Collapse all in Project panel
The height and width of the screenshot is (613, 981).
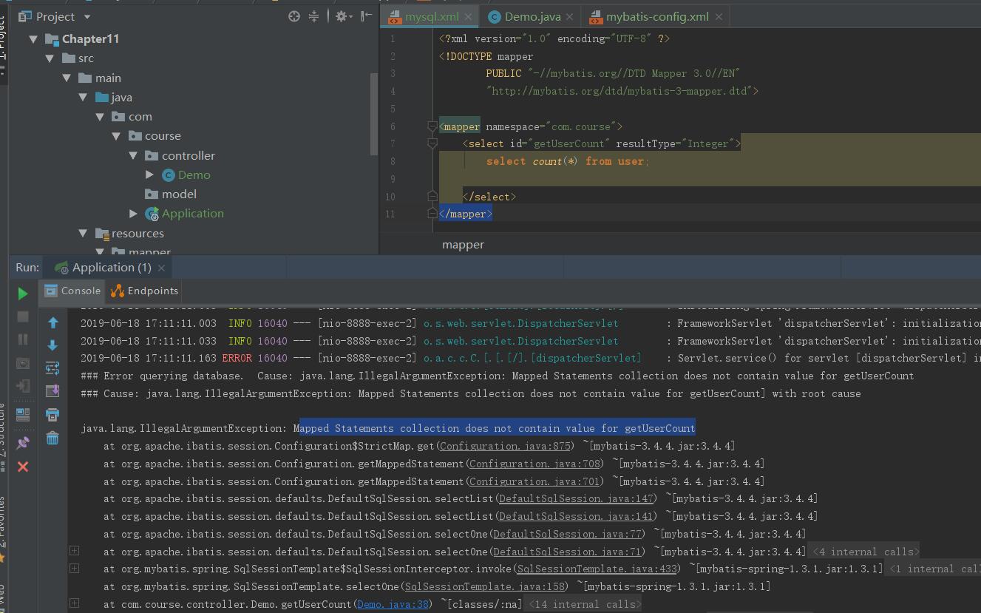click(313, 16)
